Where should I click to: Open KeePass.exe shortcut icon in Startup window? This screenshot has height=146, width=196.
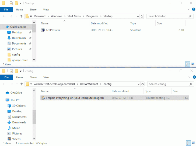coord(43,30)
